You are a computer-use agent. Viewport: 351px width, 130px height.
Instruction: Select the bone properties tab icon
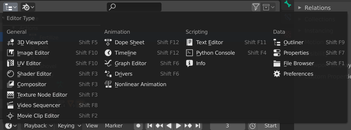[x=288, y=4]
